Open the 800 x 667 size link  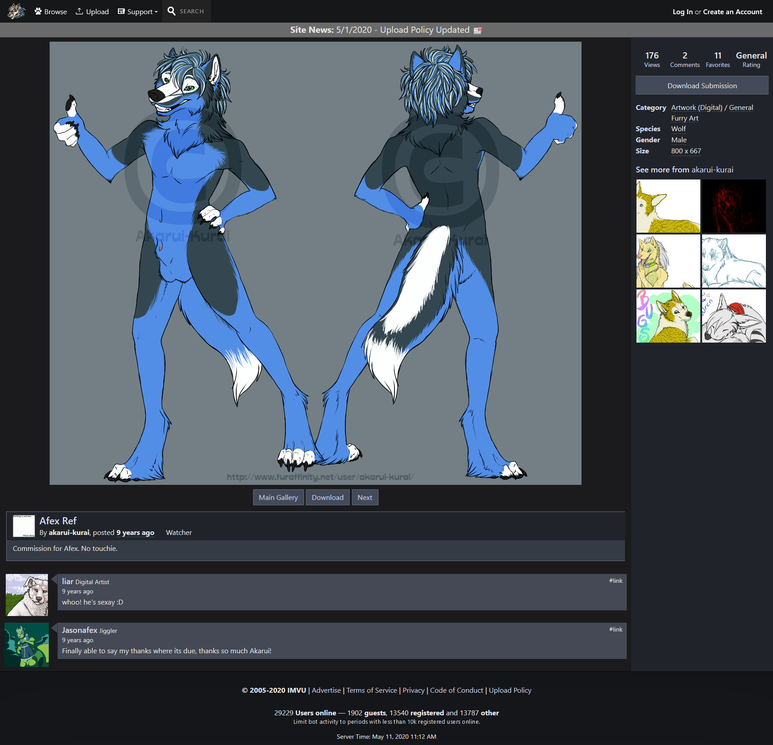686,151
